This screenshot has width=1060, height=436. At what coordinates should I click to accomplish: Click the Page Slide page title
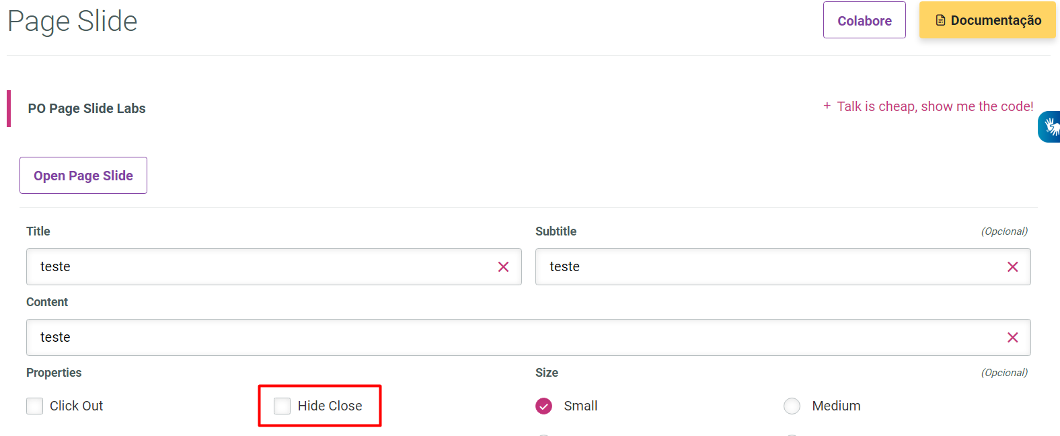coord(72,21)
